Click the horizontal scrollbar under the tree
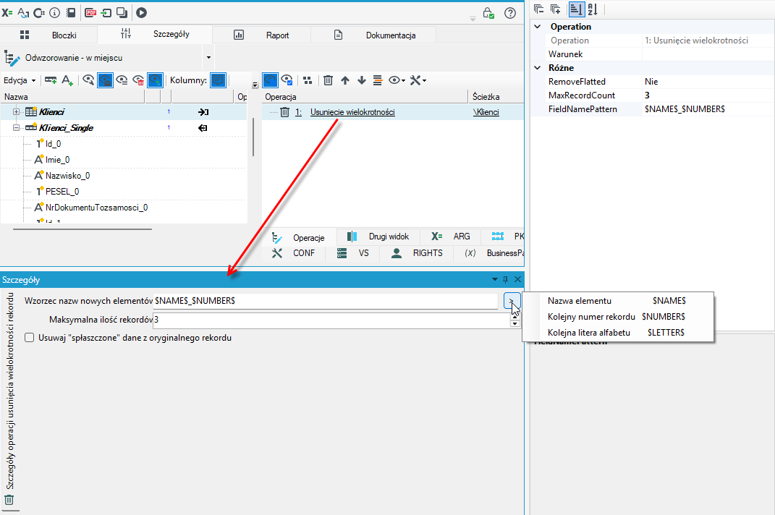 tap(82, 229)
